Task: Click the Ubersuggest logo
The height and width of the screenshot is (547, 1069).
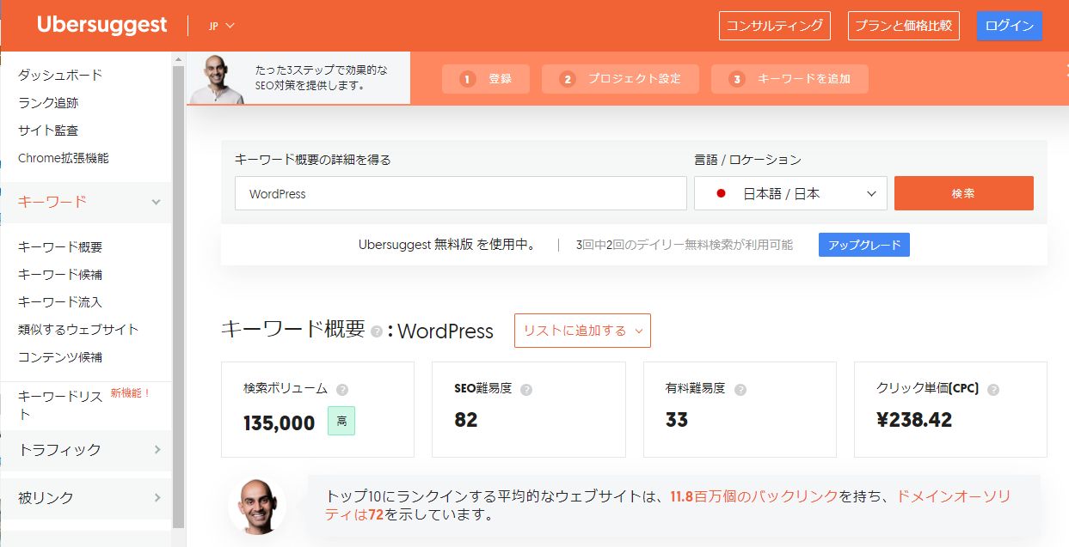Action: click(x=101, y=26)
